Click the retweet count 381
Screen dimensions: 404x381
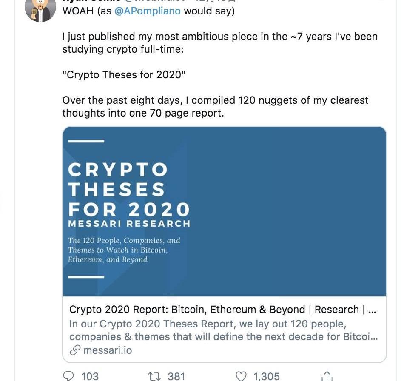[176, 376]
